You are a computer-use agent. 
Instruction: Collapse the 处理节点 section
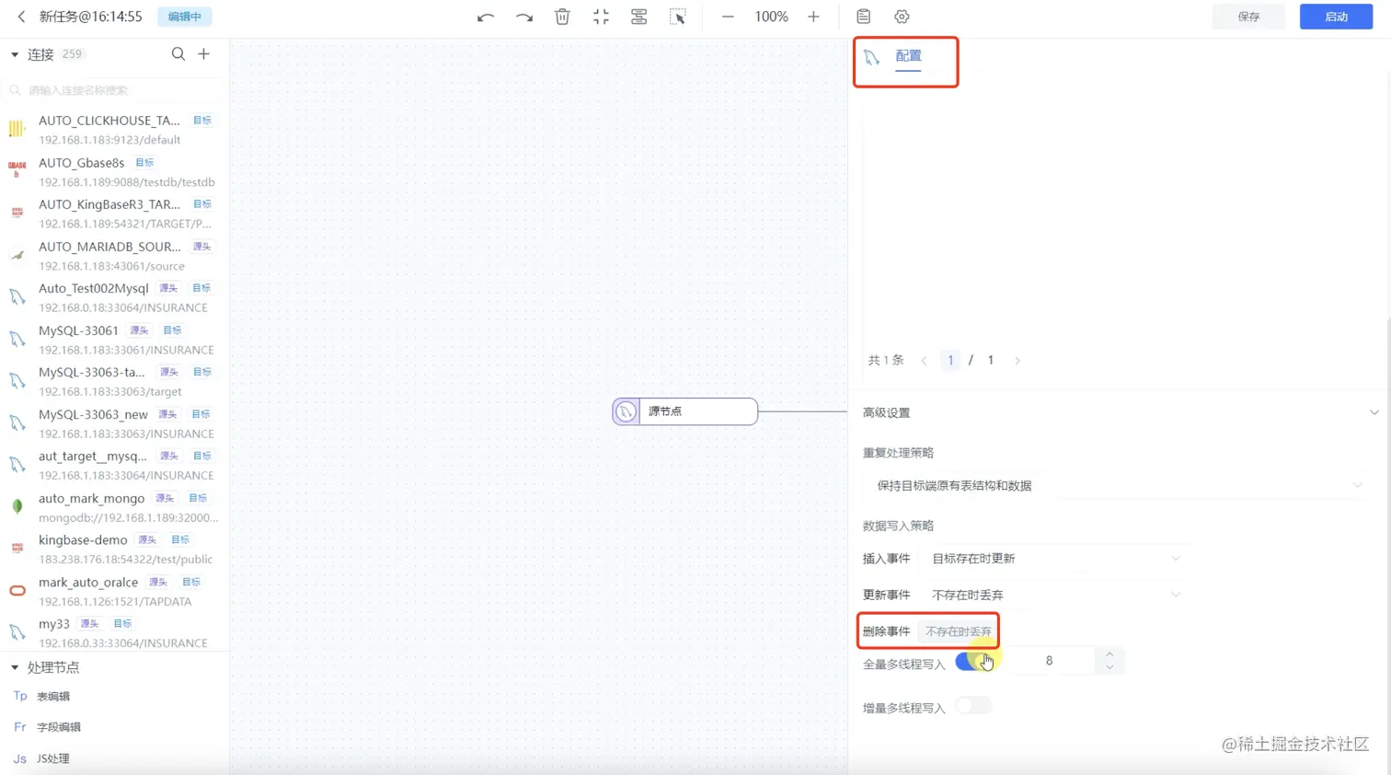[x=15, y=667]
